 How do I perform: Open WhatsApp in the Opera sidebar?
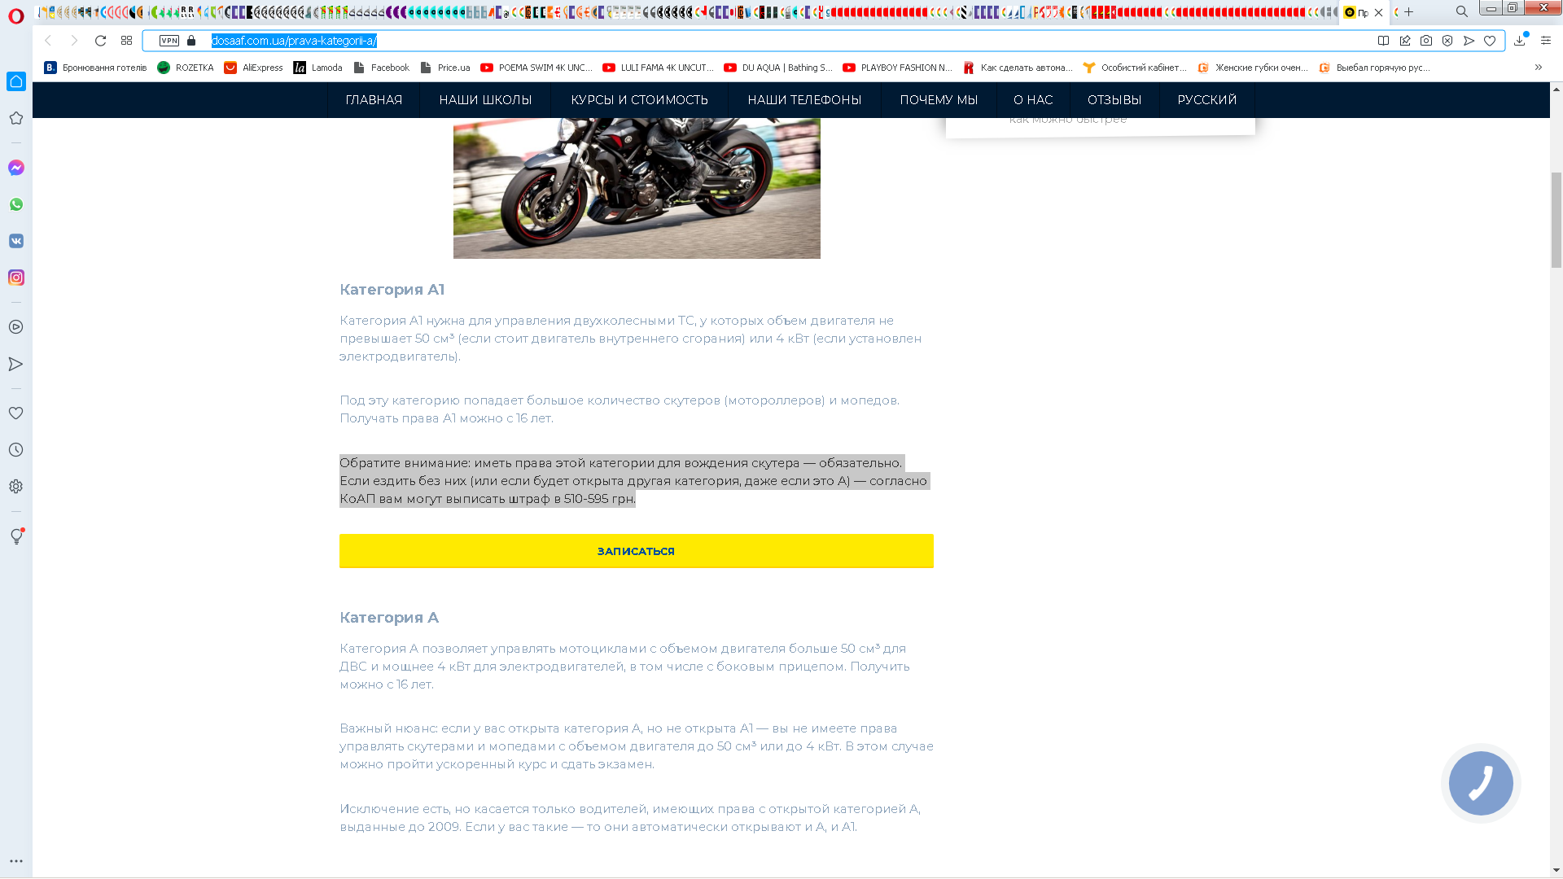click(x=16, y=204)
